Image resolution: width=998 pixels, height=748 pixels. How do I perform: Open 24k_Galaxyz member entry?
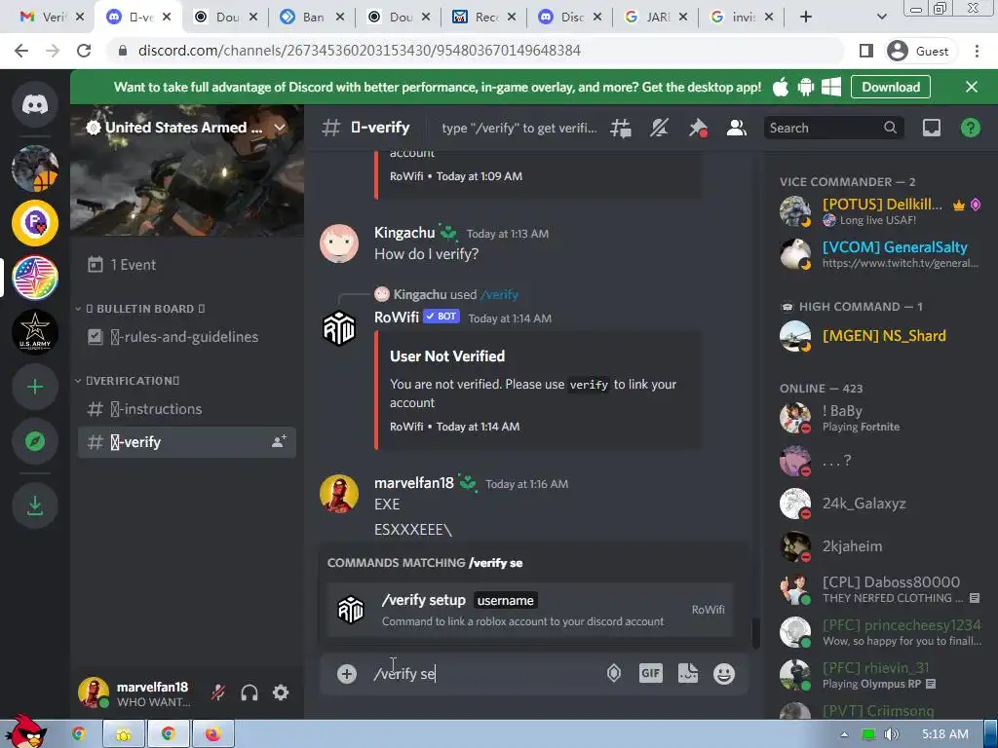tap(880, 504)
